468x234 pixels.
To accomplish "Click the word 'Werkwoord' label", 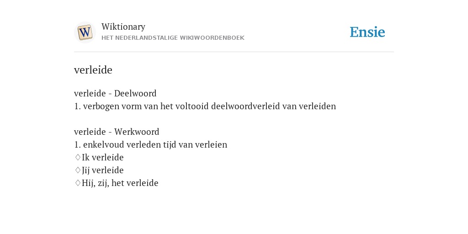I will [x=137, y=132].
